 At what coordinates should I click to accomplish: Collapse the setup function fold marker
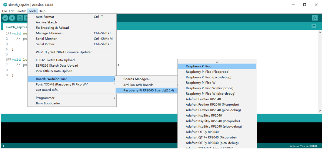10,33
